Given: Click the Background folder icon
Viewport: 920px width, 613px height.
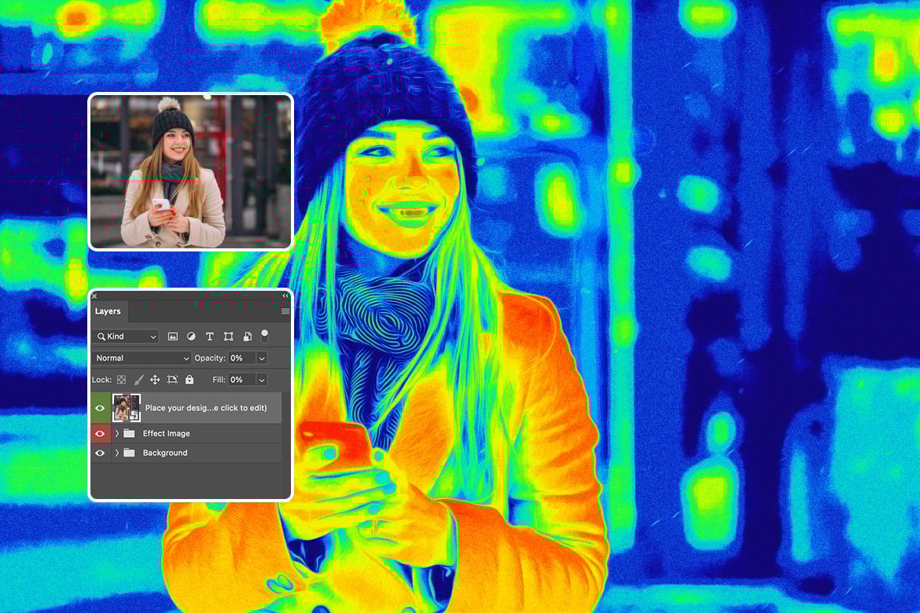Looking at the screenshot, I should pos(129,453).
